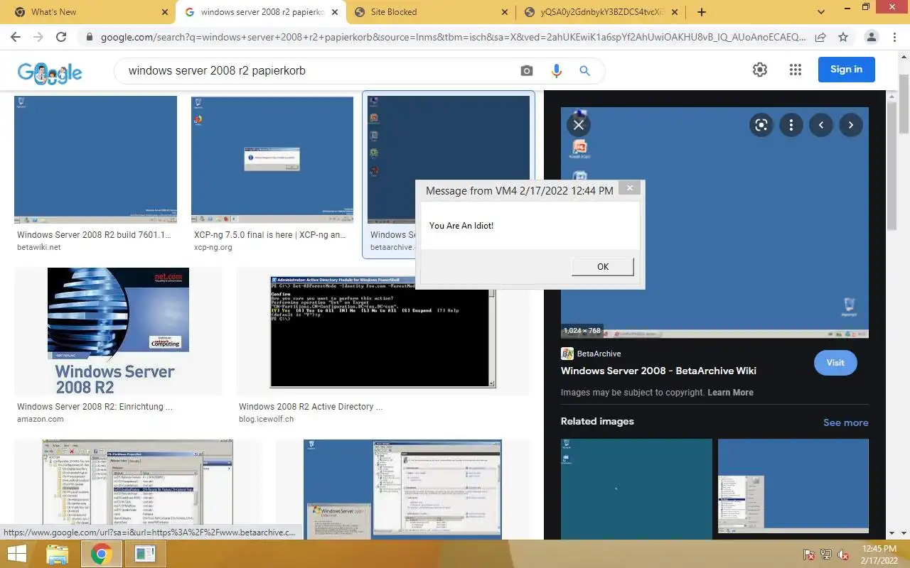Image resolution: width=910 pixels, height=568 pixels.
Task: Click the address bar URL
Action: pos(454,37)
